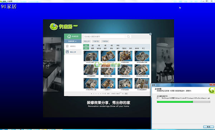
Task: Open floor plan thumbnail numbered 12
Action: pyautogui.click(x=142, y=83)
